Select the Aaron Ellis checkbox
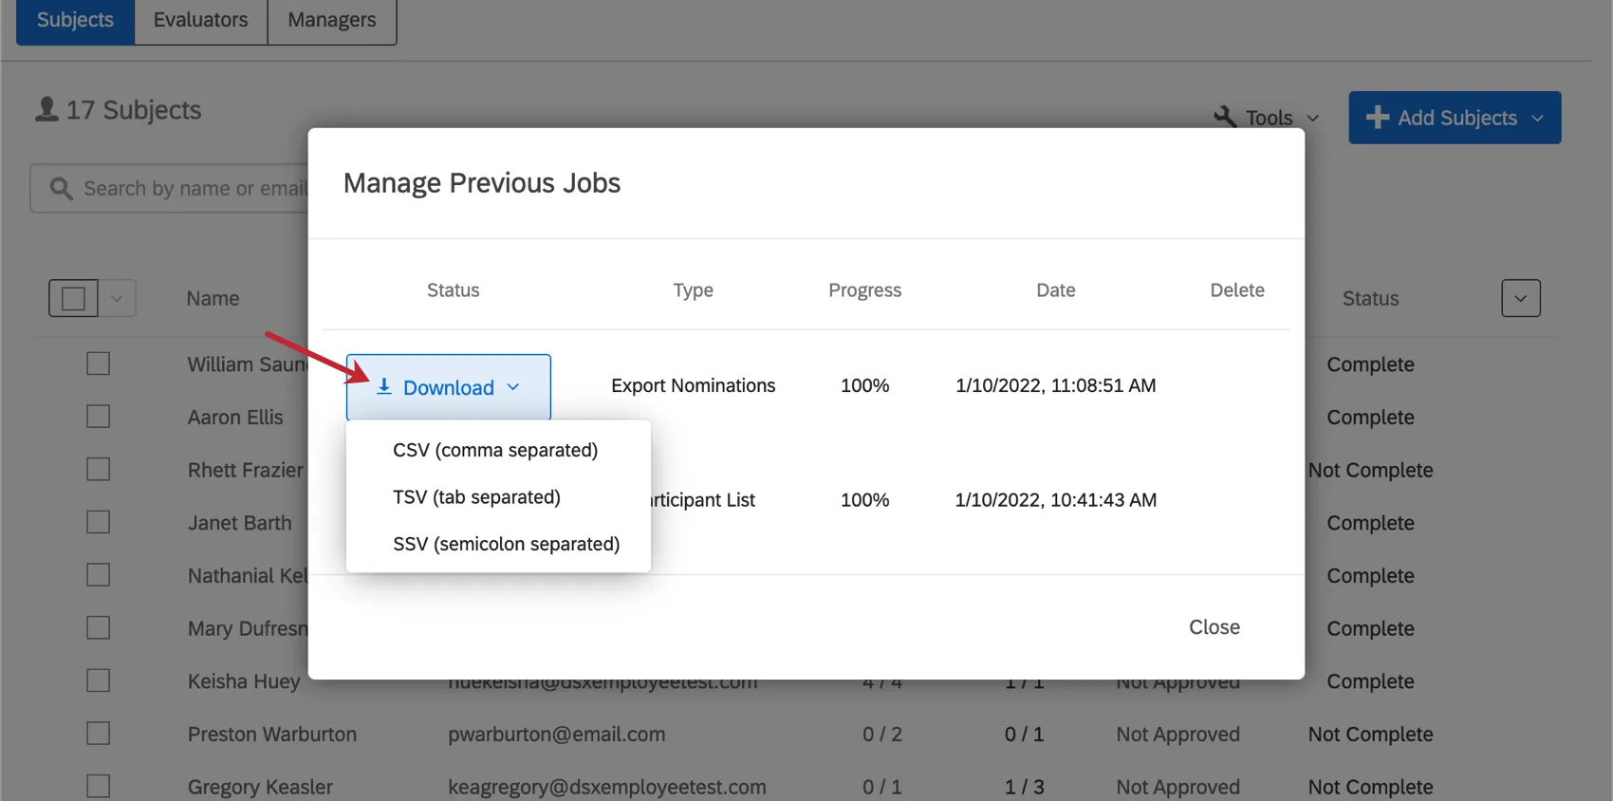 coord(99,417)
